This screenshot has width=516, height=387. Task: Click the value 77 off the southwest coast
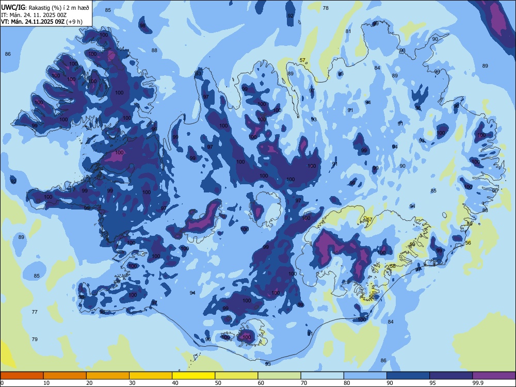(35, 312)
